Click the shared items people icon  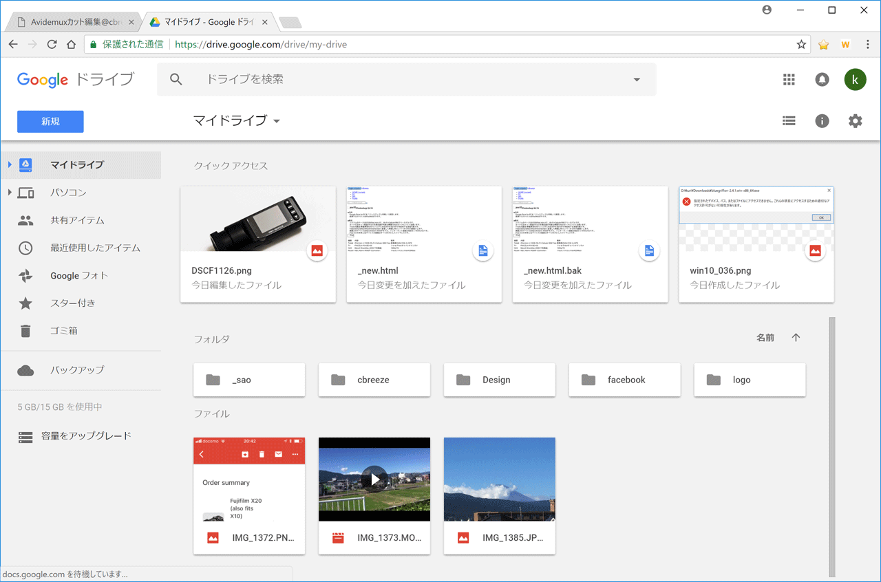point(25,220)
